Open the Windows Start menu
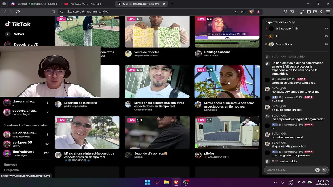 click(x=147, y=182)
